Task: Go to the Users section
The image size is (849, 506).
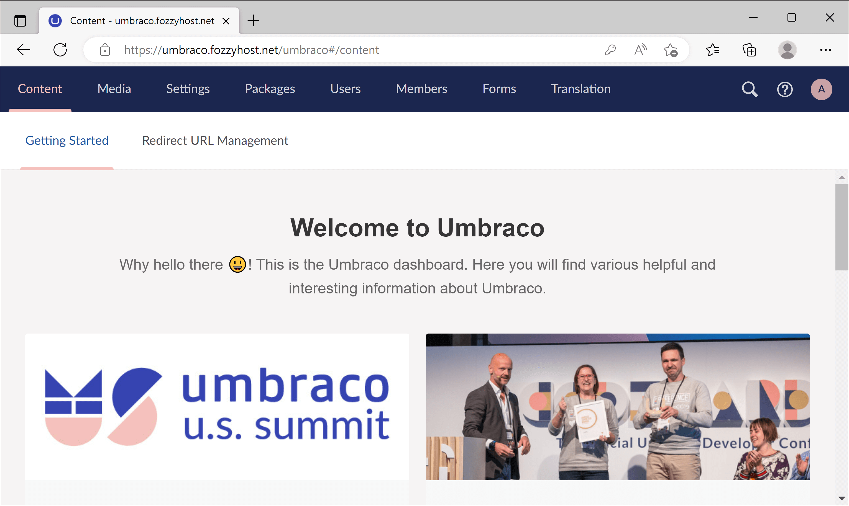Action: pos(345,89)
